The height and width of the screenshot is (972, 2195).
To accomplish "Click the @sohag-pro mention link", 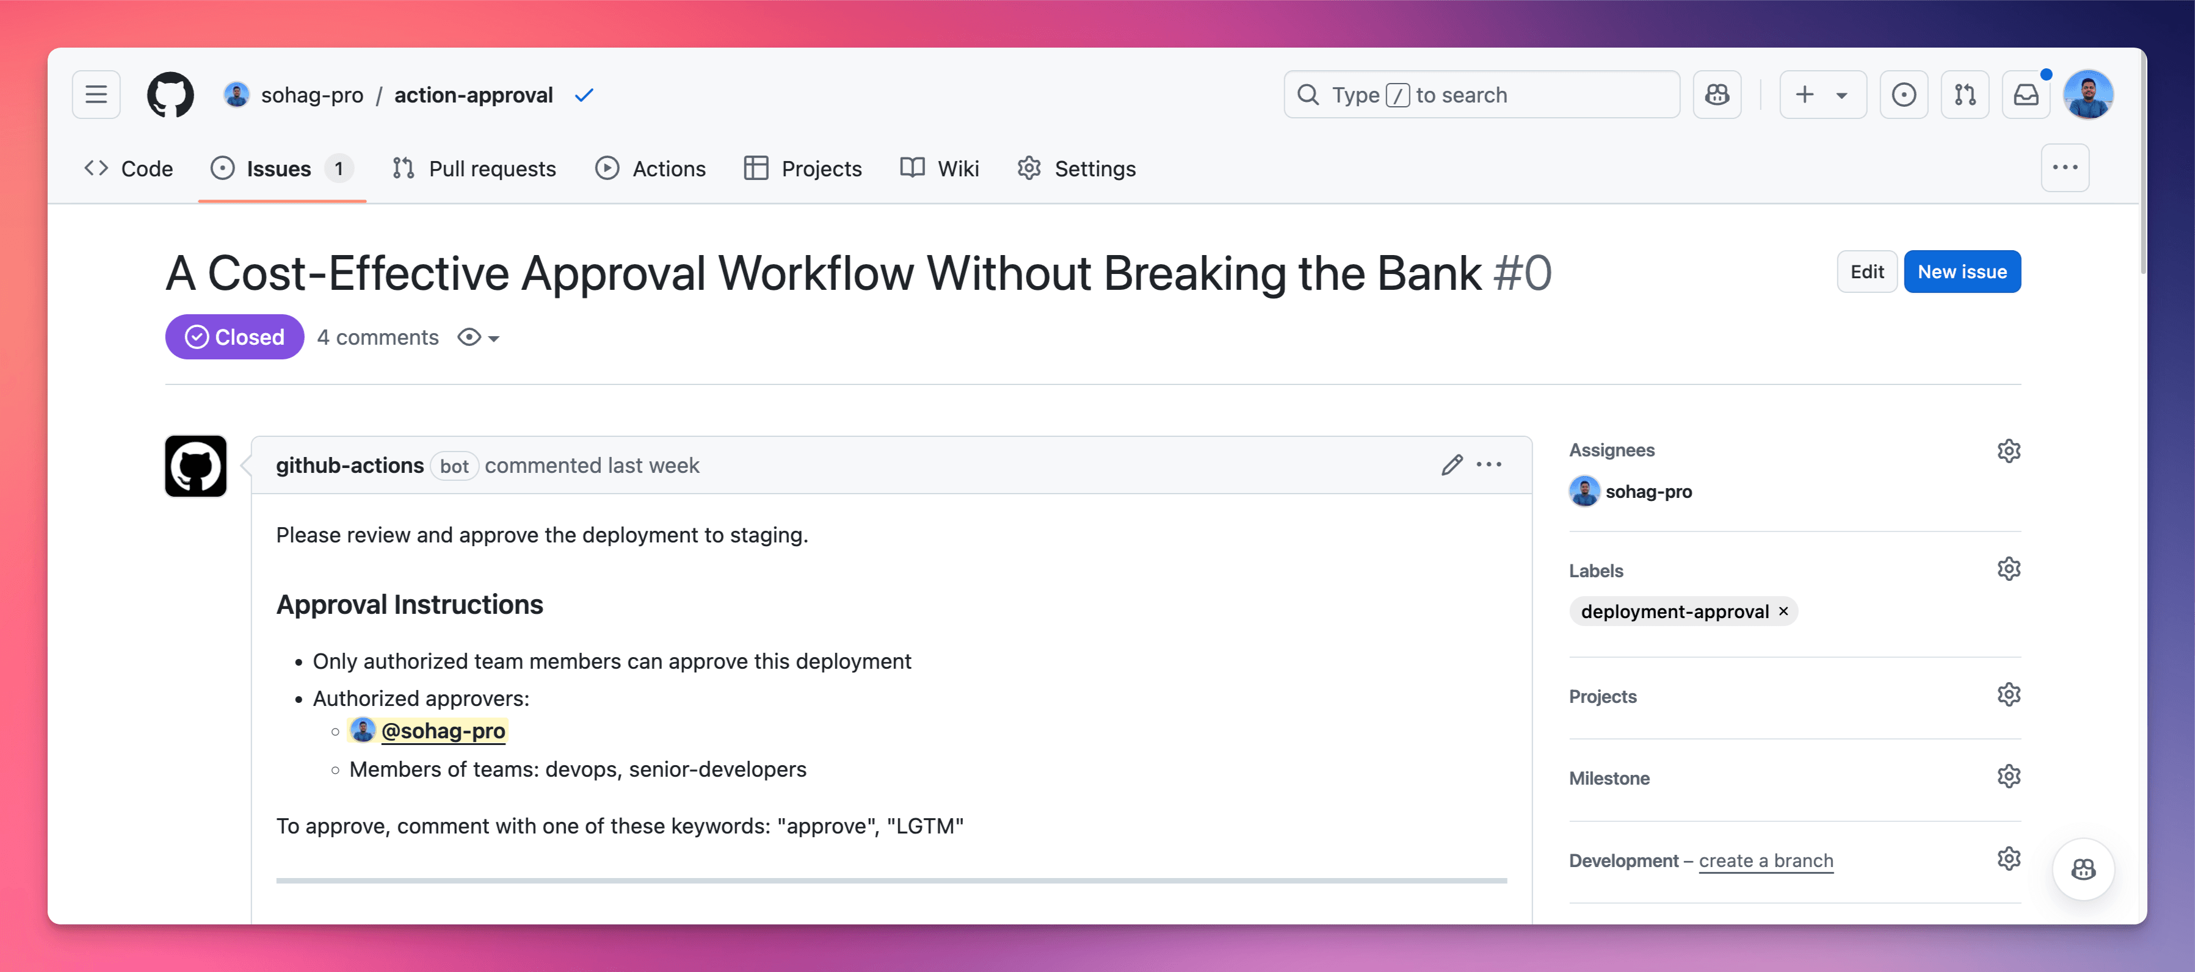I will tap(443, 731).
